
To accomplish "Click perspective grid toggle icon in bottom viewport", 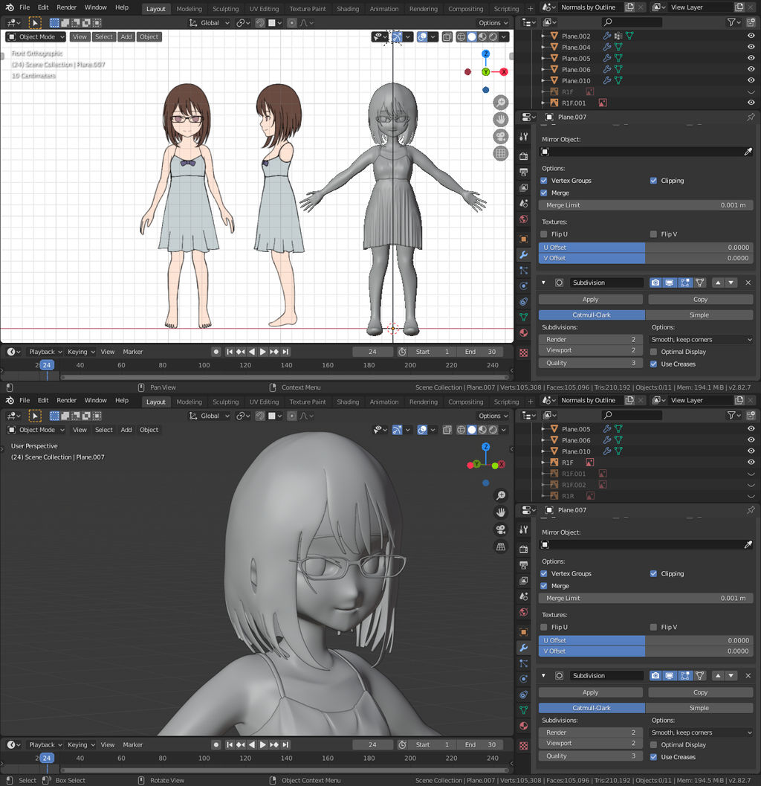I will 501,547.
